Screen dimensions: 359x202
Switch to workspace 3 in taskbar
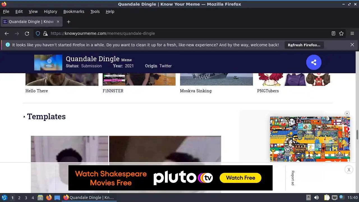26,198
